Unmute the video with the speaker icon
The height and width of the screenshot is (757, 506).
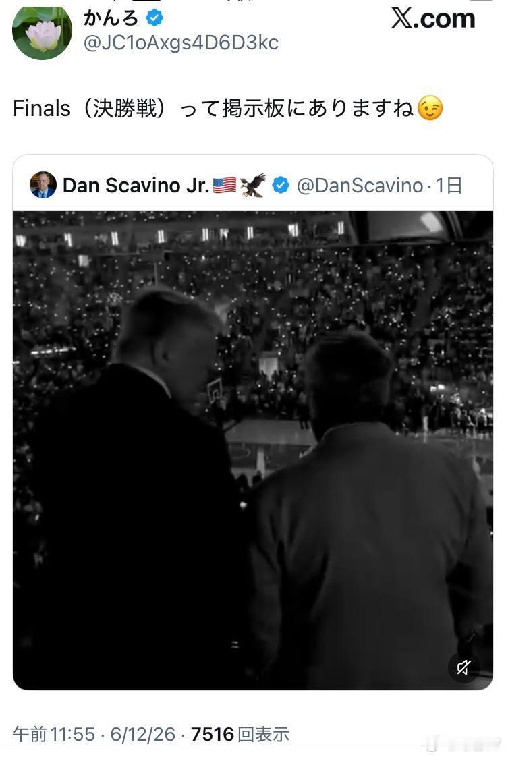tap(463, 667)
